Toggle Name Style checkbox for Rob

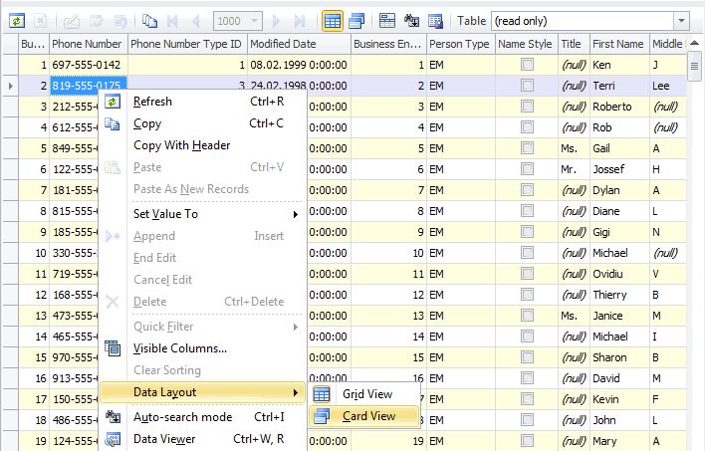[x=527, y=127]
